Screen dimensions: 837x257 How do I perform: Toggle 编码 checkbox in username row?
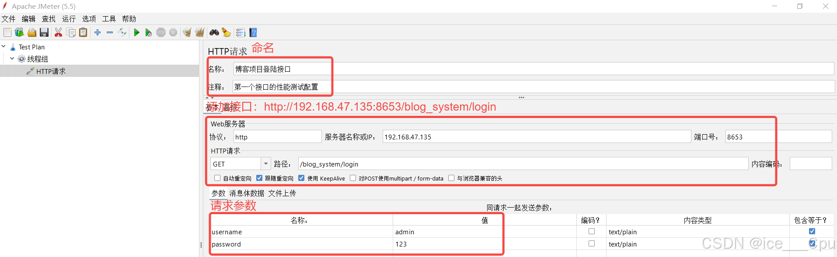tap(592, 231)
